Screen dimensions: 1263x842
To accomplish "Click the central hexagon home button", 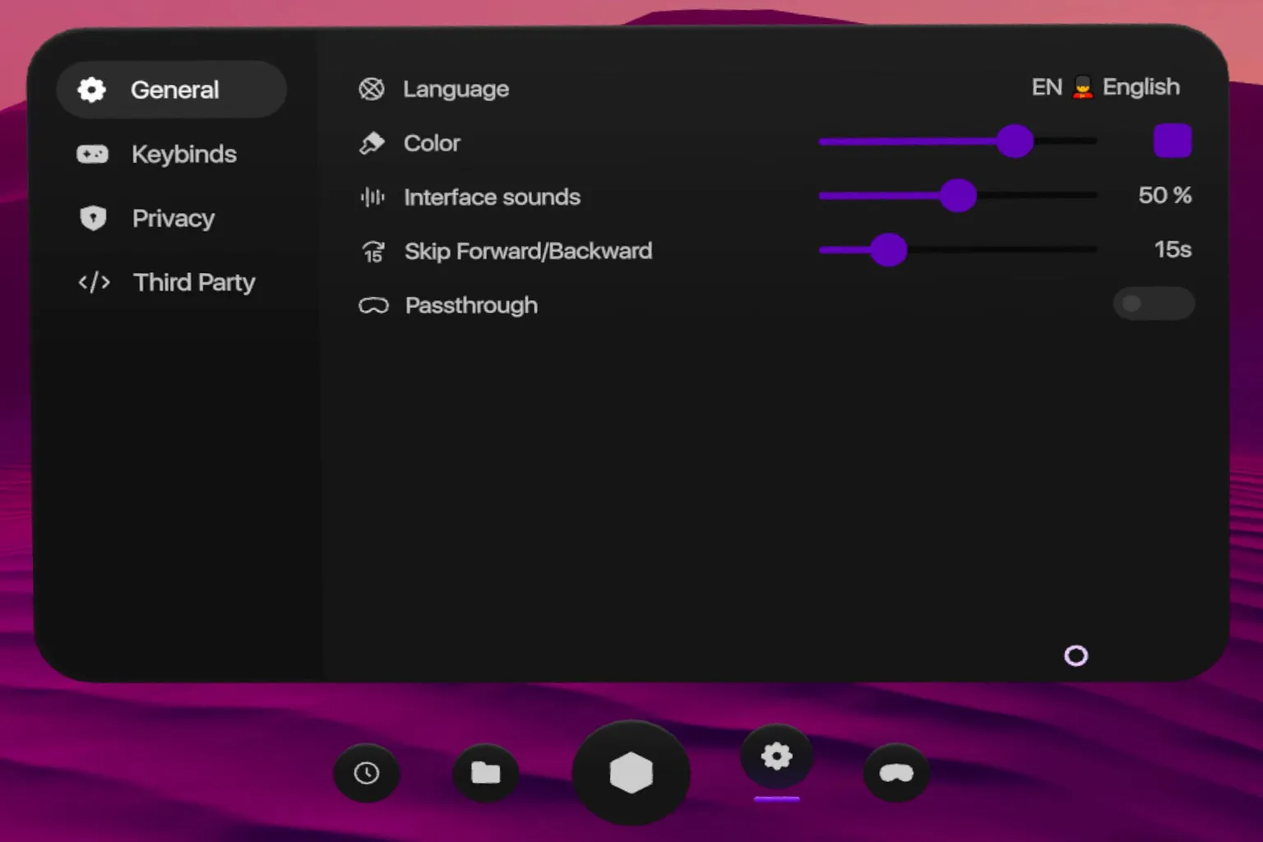I will pos(631,773).
